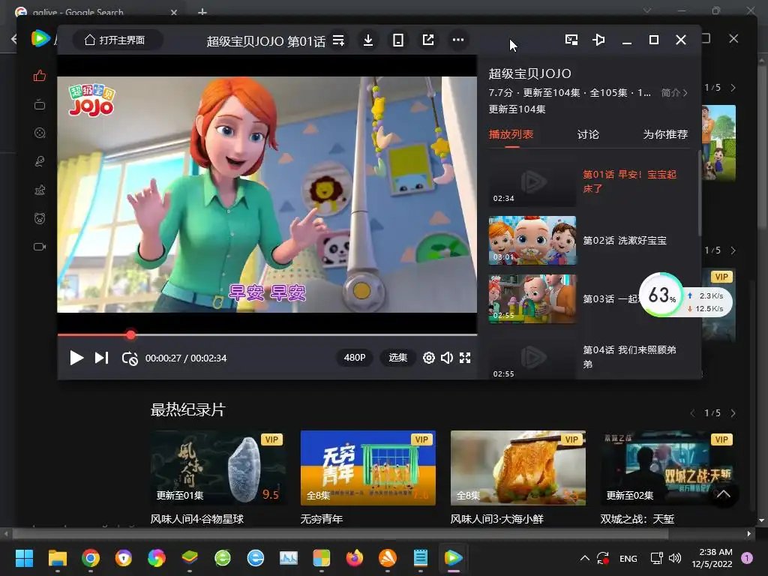The height and width of the screenshot is (576, 768).
Task: Open Firefox from the taskbar
Action: pos(355,558)
